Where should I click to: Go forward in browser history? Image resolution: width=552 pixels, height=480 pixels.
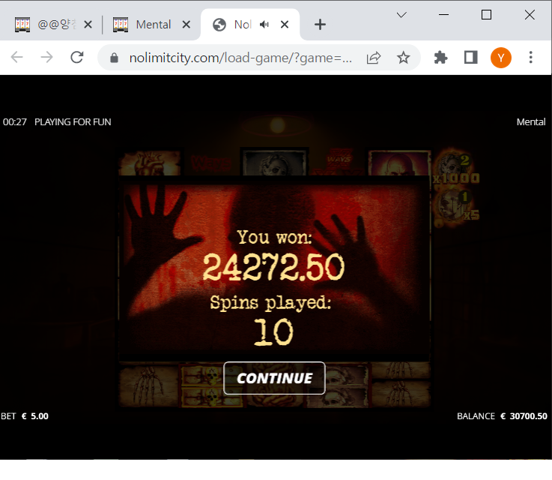click(x=46, y=57)
